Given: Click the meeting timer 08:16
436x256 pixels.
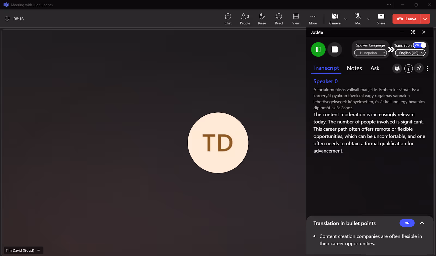Looking at the screenshot, I should coord(19,19).
